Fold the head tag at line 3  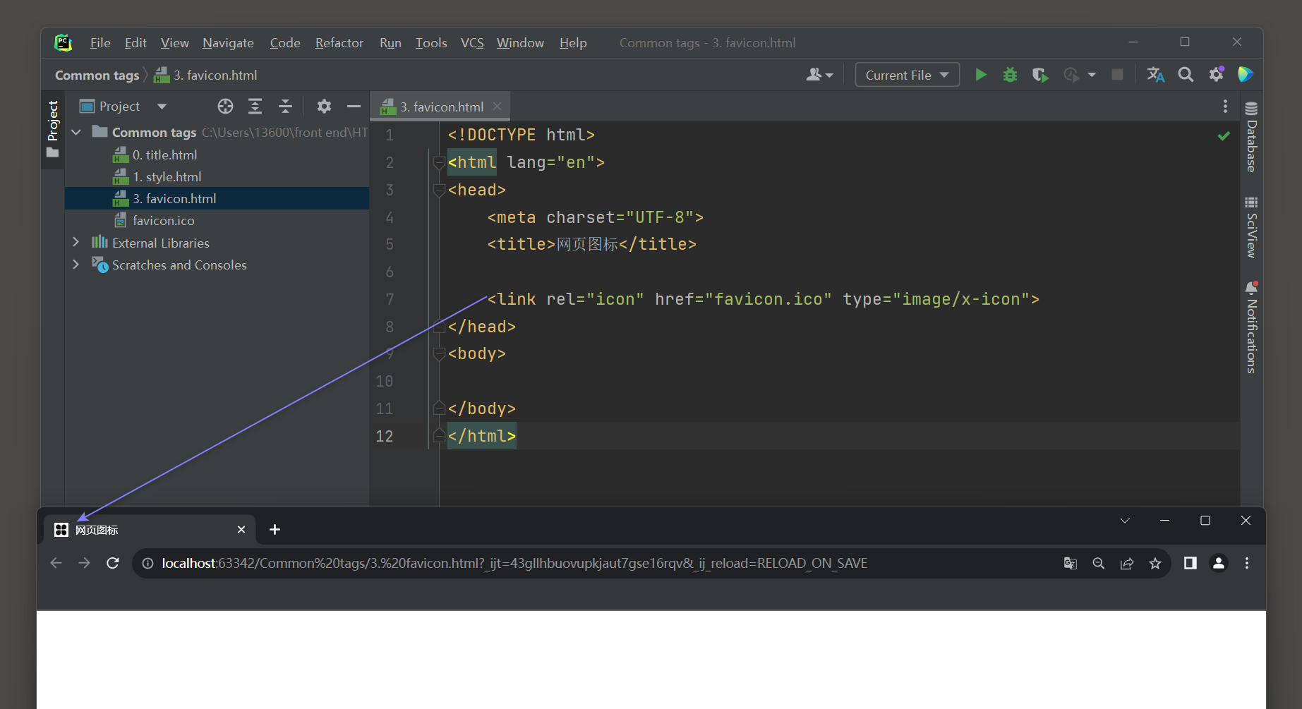(439, 190)
